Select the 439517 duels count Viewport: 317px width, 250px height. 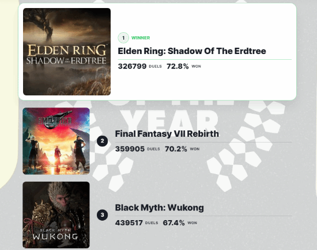[x=129, y=223]
